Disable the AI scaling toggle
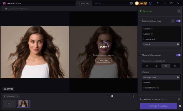The height and width of the screenshot is (111, 183). 179,55
